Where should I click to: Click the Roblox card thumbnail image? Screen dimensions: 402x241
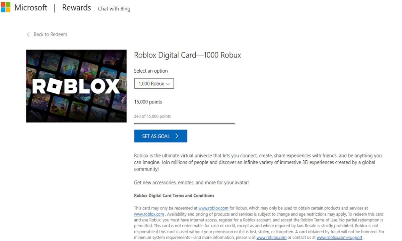76,86
